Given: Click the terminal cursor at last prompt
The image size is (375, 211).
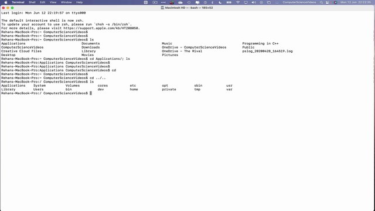Looking at the screenshot, I should [91, 93].
